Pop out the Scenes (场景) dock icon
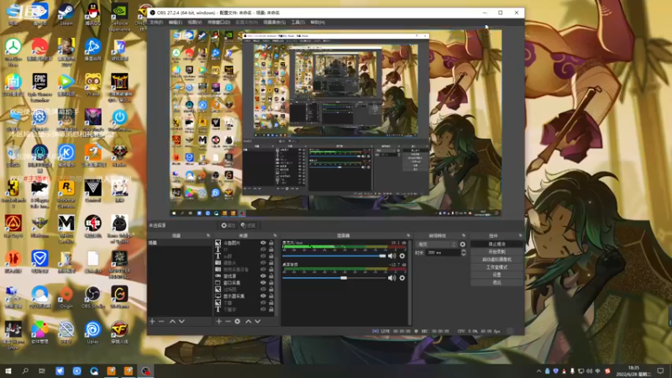The image size is (672, 378). [x=208, y=235]
